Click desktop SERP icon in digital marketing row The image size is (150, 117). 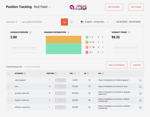pos(140,100)
